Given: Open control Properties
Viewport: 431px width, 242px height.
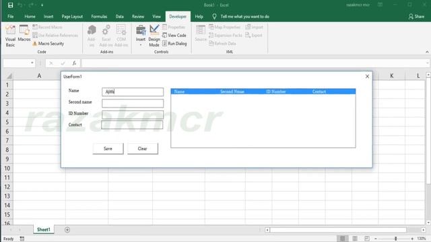Looking at the screenshot, I should [174, 27].
